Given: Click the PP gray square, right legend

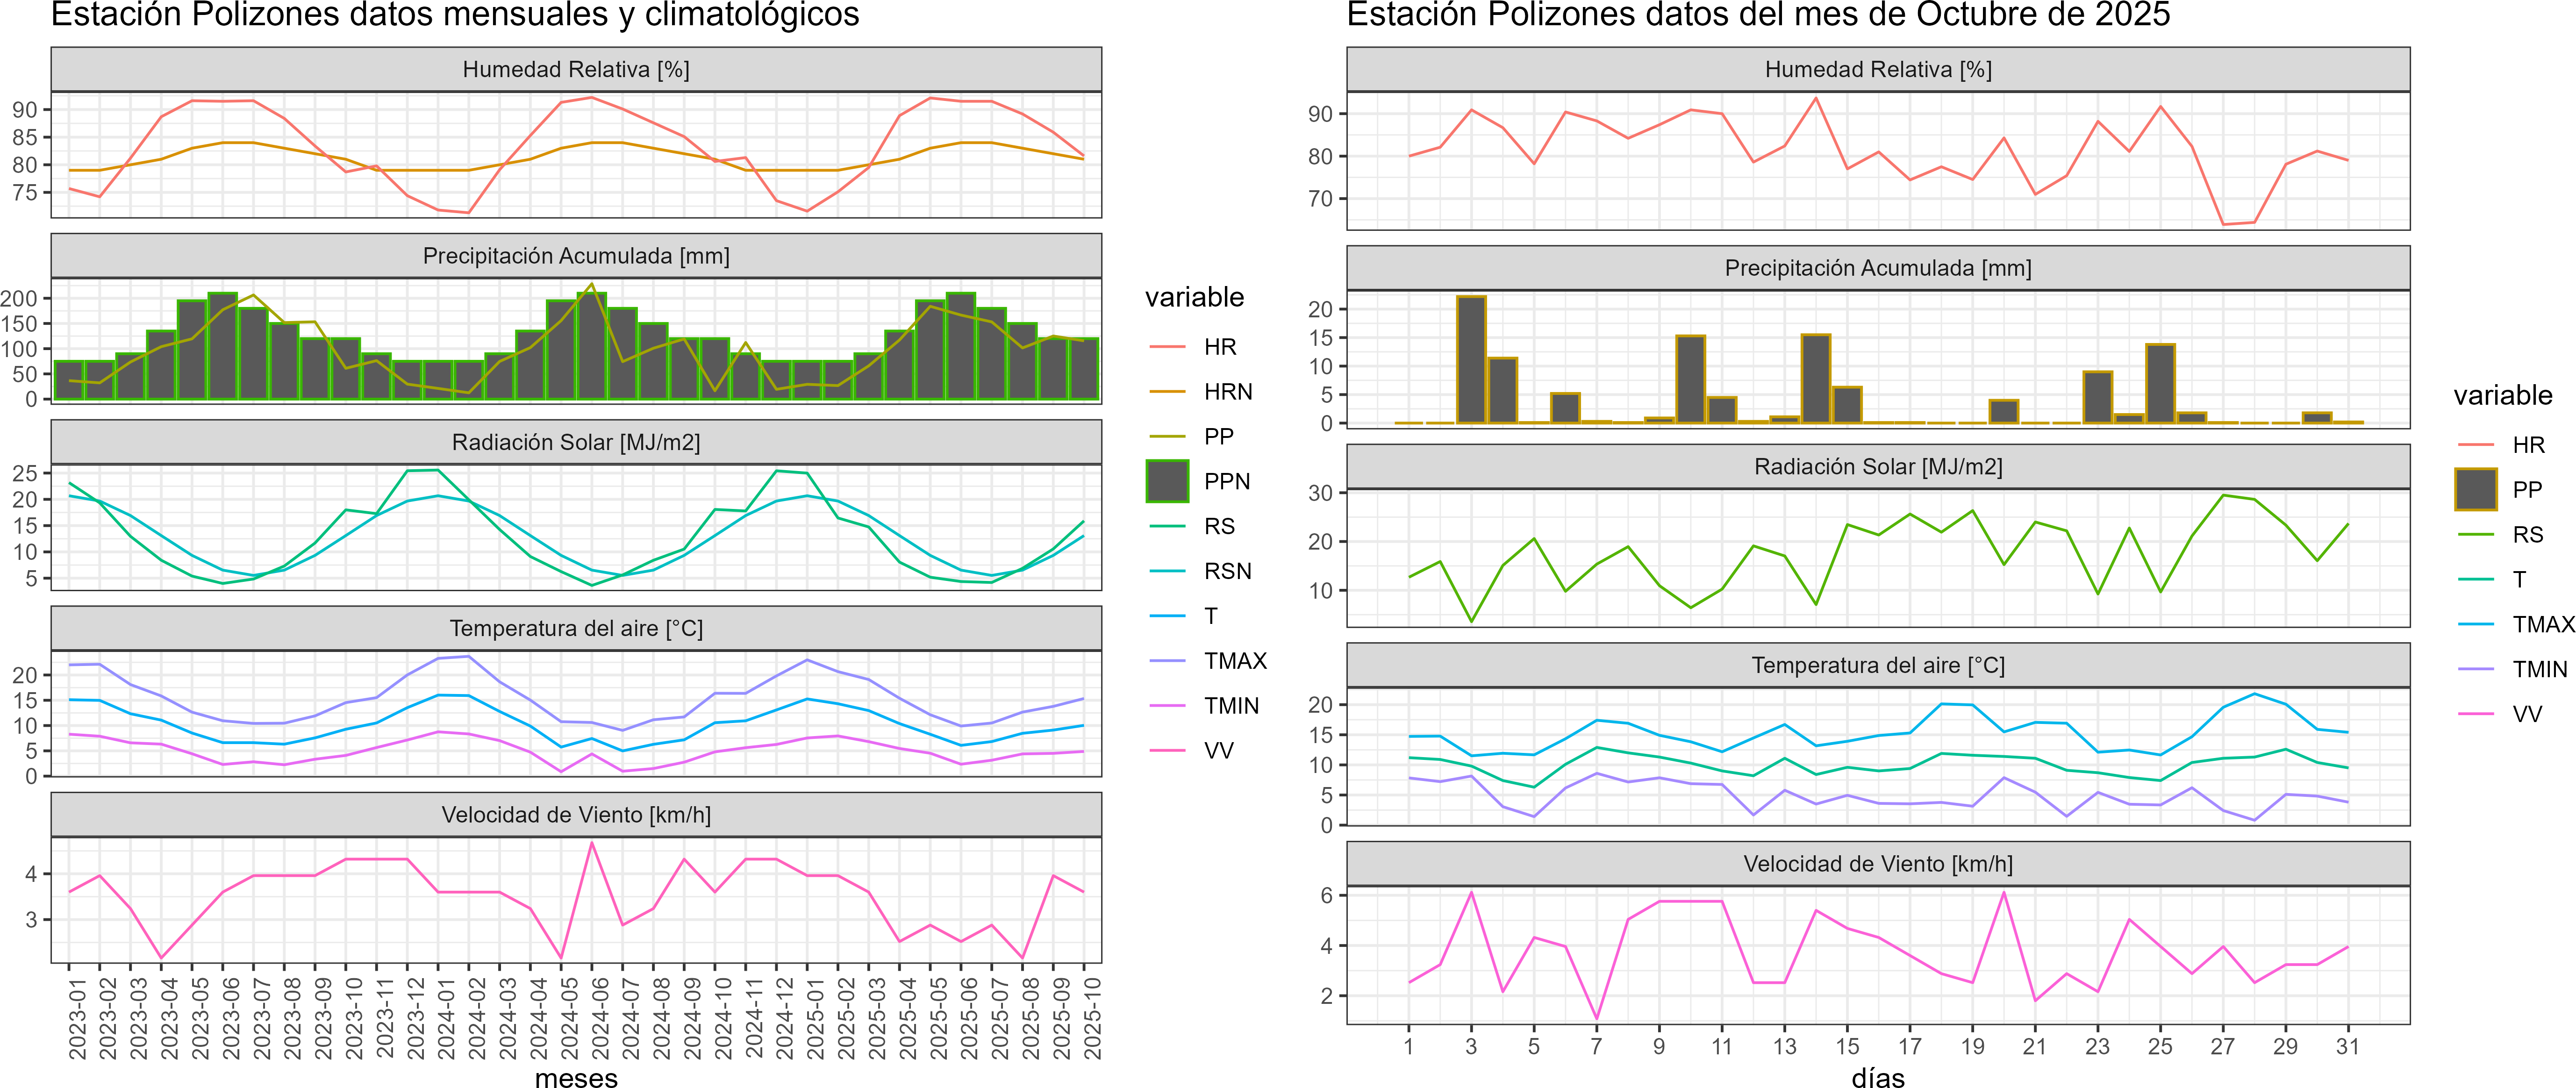Looking at the screenshot, I should coord(2476,490).
